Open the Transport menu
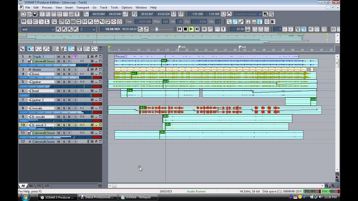 click(83, 8)
